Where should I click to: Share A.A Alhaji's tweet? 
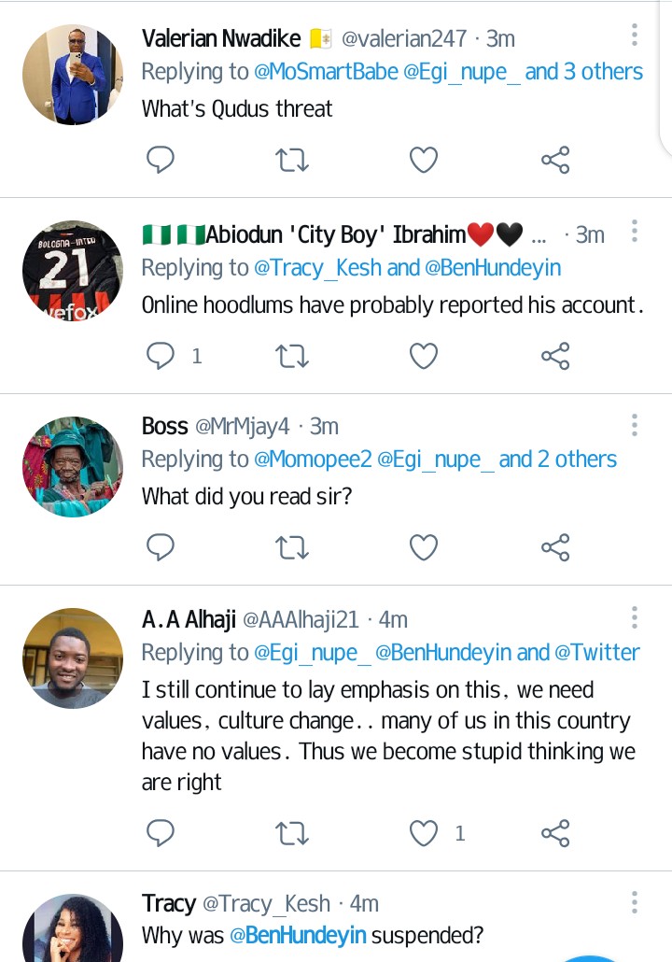coord(555,832)
